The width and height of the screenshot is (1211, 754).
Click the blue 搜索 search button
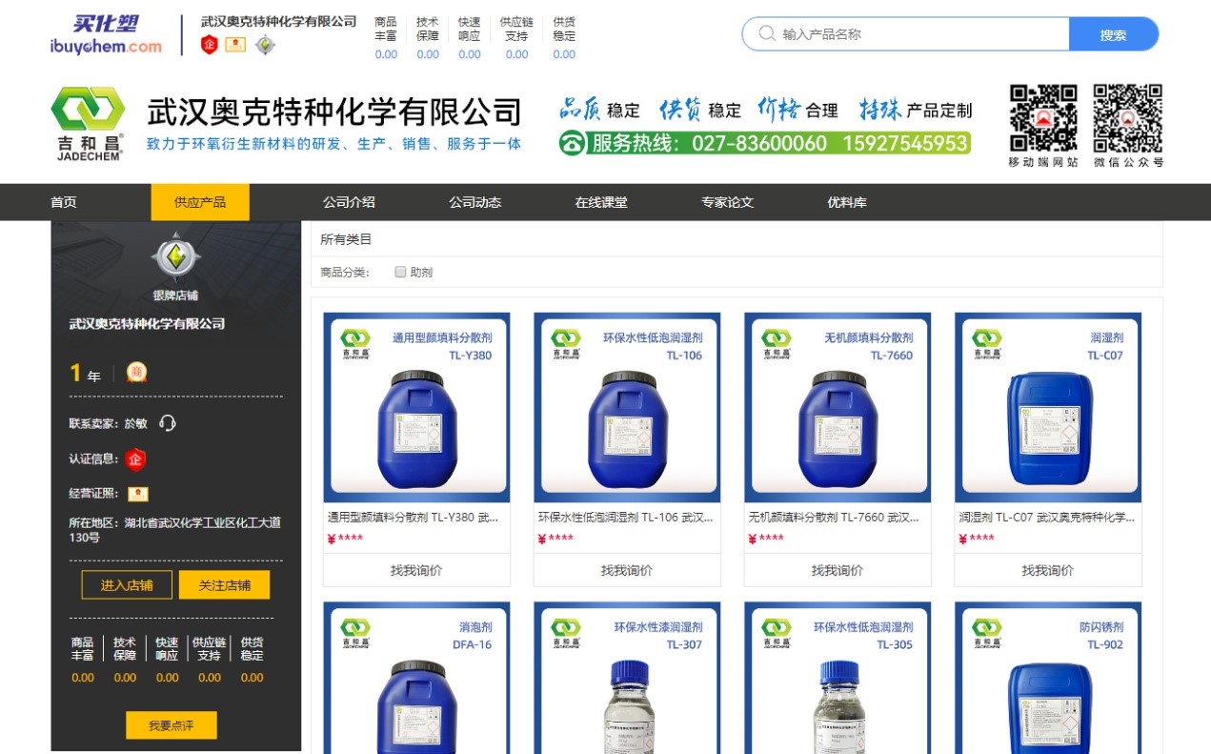(x=1114, y=34)
